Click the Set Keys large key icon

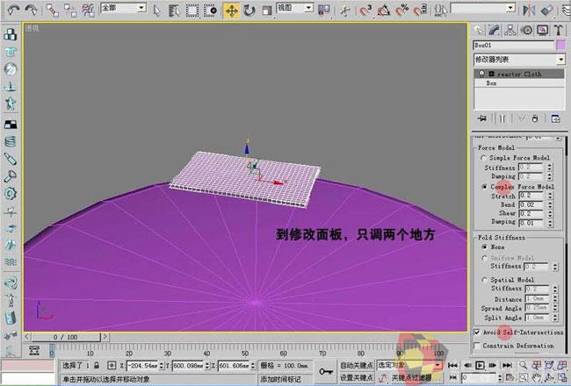click(326, 371)
